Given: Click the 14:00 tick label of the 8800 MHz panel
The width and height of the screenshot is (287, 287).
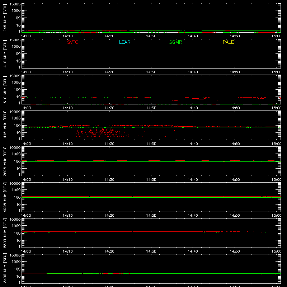Looking at the screenshot, I should coord(26,251).
